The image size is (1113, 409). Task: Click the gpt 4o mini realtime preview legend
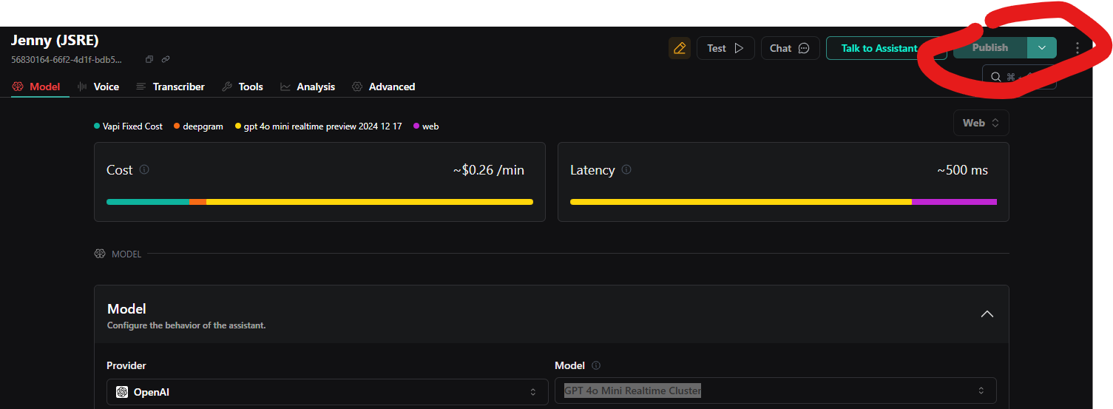(x=319, y=126)
